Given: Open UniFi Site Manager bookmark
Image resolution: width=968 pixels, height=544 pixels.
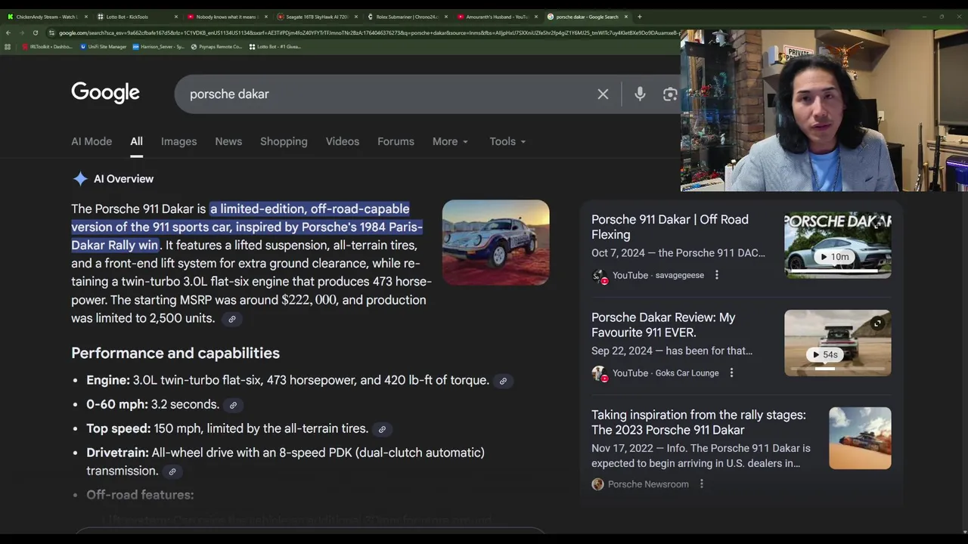Looking at the screenshot, I should tap(103, 47).
